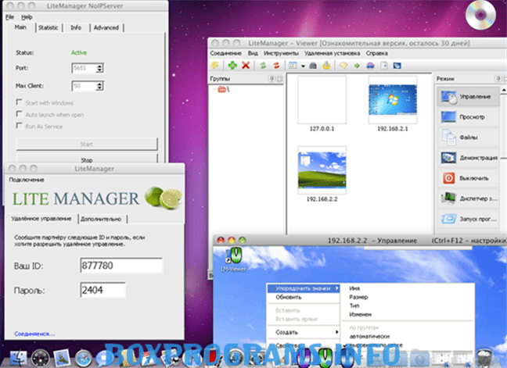Select the Выключить mode

(468, 178)
